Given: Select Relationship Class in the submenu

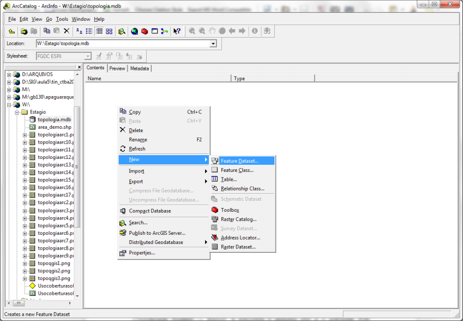Looking at the screenshot, I should click(x=243, y=188).
